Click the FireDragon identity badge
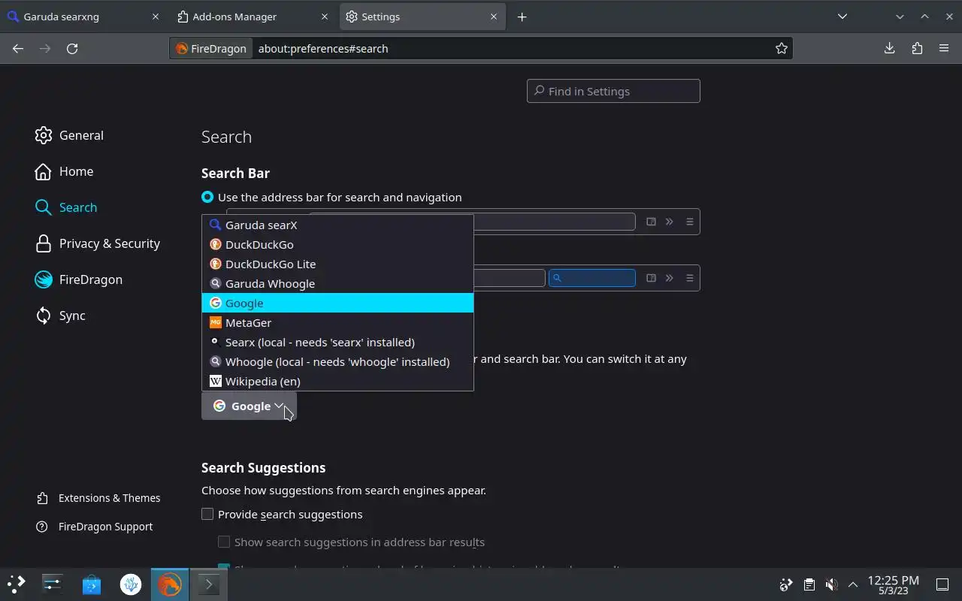The image size is (962, 601). tap(211, 48)
